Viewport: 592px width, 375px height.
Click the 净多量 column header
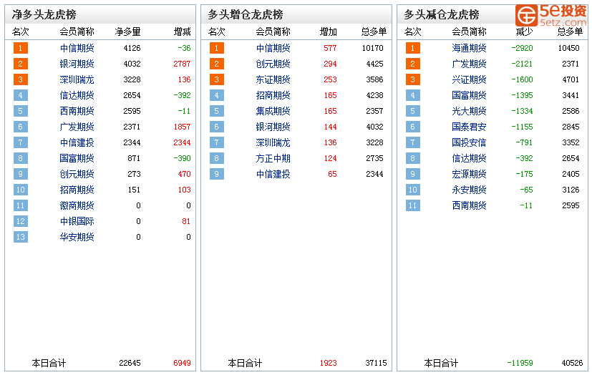click(x=128, y=32)
